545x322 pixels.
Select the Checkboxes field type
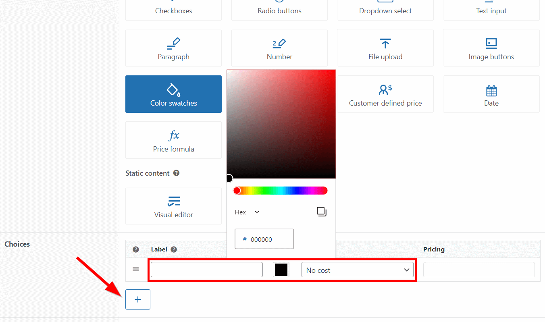click(x=173, y=7)
